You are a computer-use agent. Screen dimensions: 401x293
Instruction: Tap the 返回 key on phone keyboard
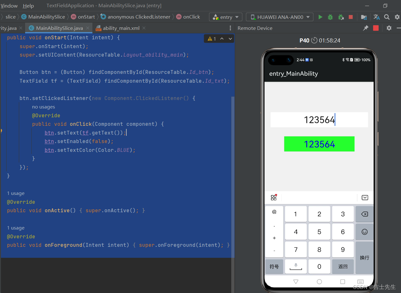click(x=343, y=267)
